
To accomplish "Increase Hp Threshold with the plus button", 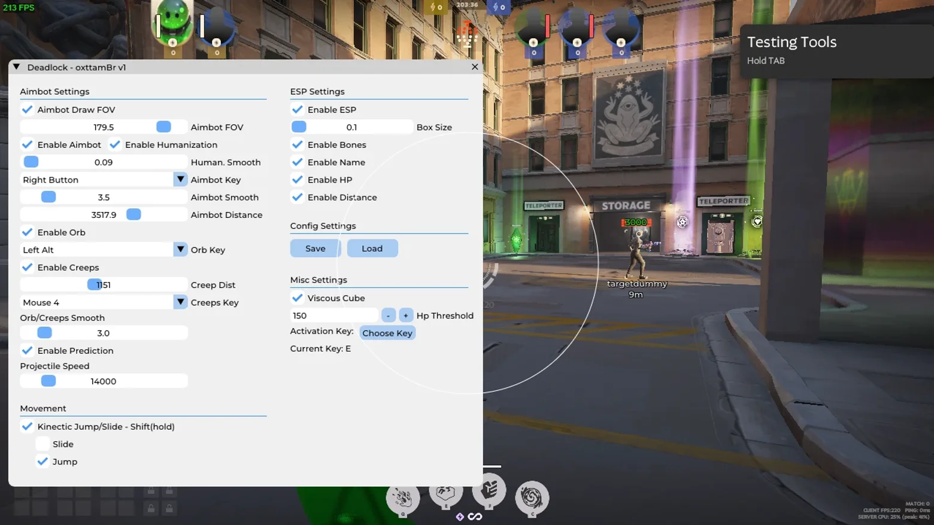I will point(405,315).
